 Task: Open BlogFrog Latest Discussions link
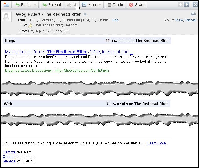[57, 70]
